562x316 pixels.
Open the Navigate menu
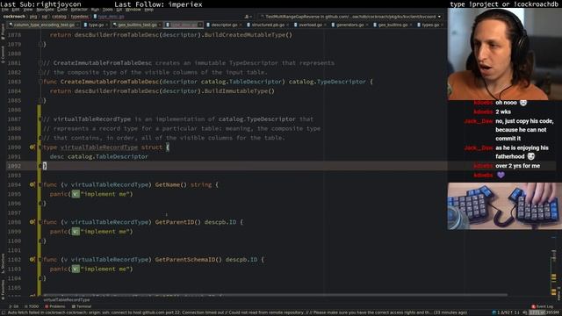pyautogui.click(x=45, y=10)
